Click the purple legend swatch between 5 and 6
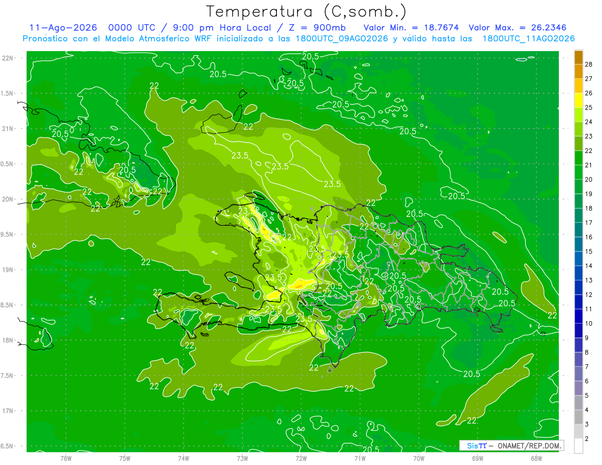This screenshot has height=465, width=602. click(578, 388)
